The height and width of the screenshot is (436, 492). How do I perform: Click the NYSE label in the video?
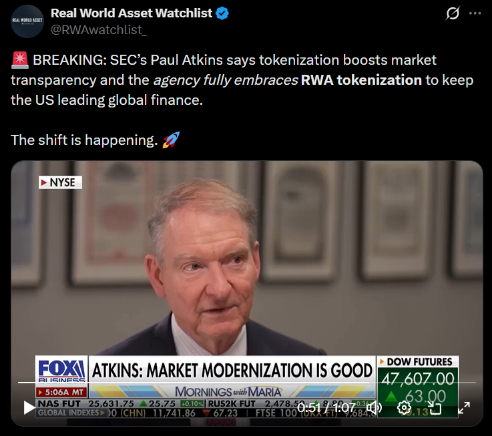60,182
